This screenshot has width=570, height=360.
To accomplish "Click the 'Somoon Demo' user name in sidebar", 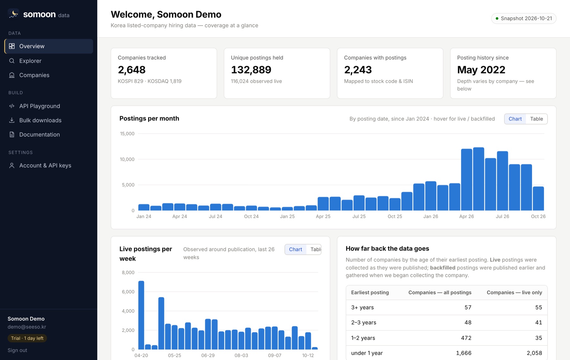I will (x=26, y=319).
